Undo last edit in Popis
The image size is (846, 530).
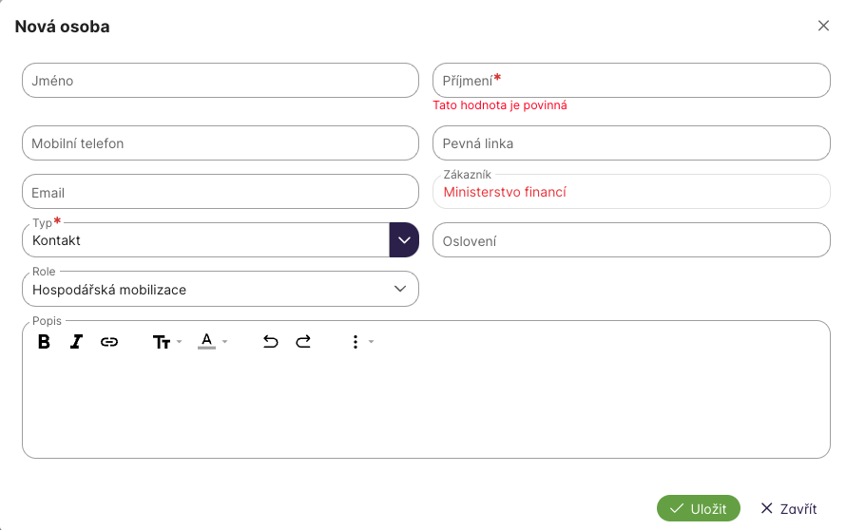271,342
